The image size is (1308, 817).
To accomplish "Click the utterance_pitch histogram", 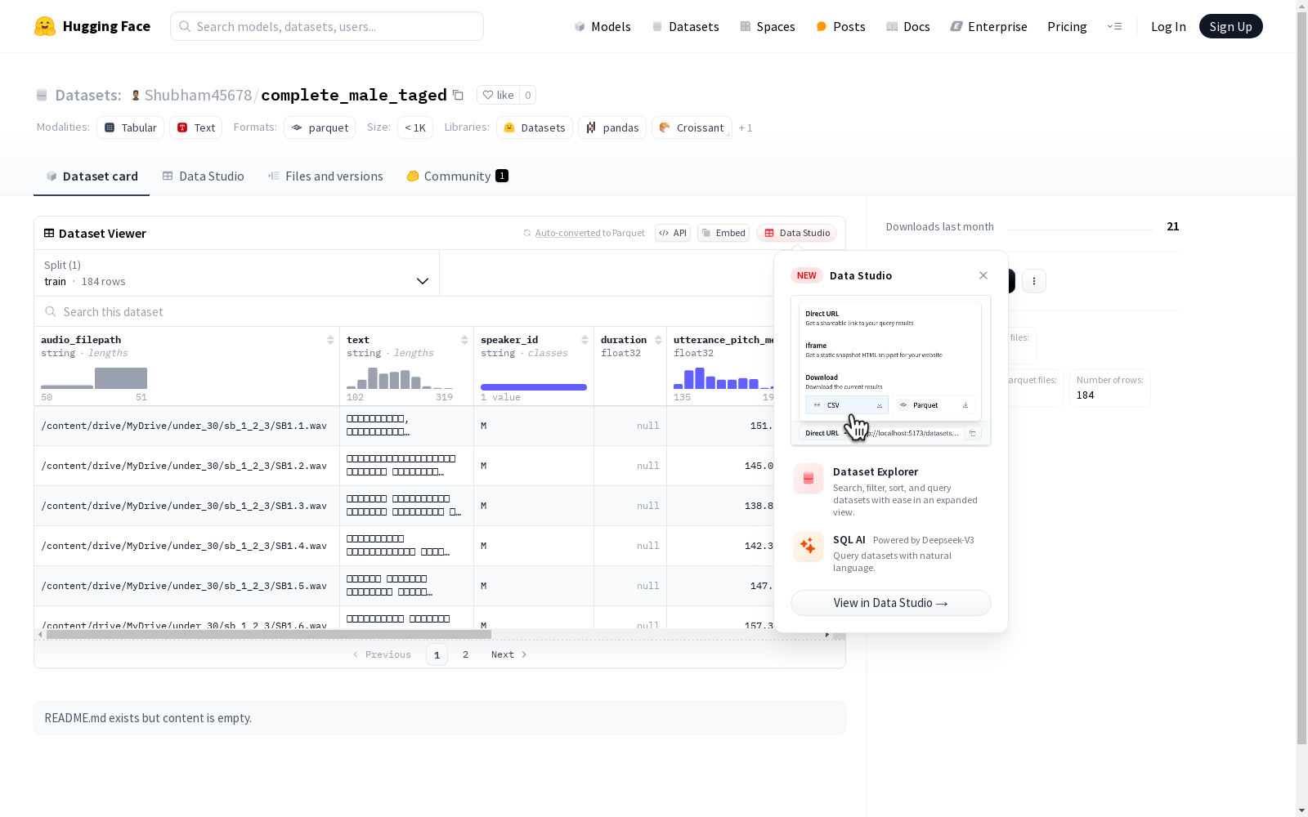I will (723, 378).
